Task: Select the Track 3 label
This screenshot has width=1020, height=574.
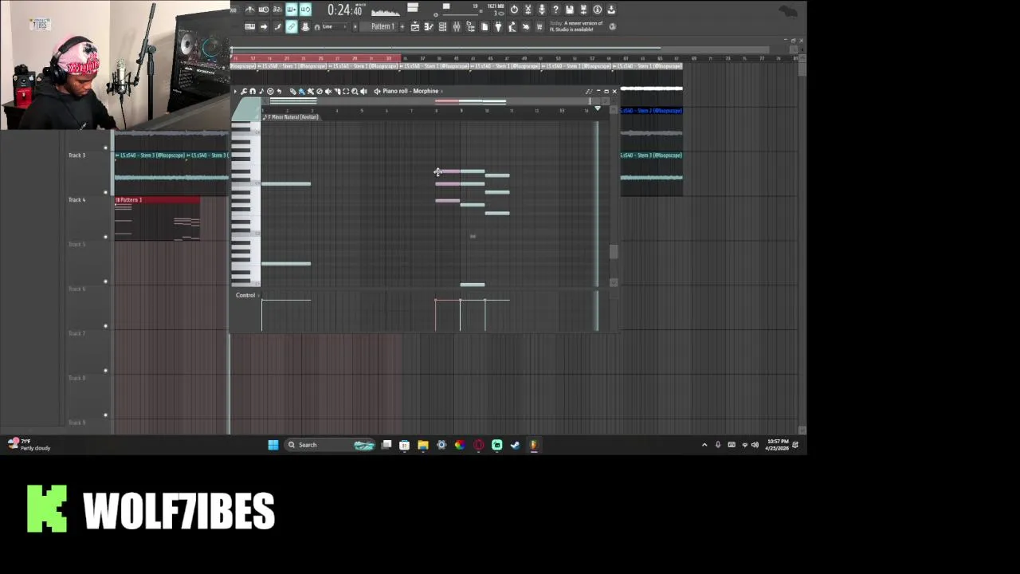Action: (76, 155)
